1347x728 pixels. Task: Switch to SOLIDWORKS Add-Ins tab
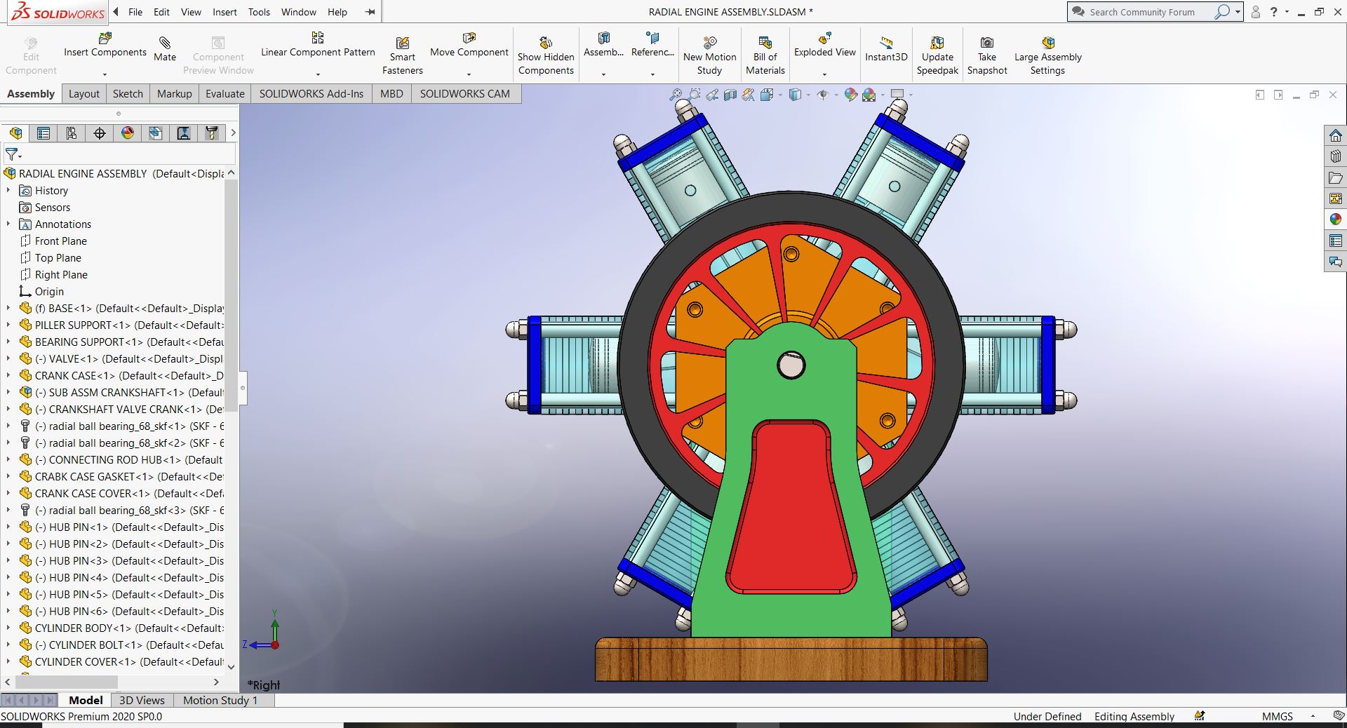pos(311,93)
